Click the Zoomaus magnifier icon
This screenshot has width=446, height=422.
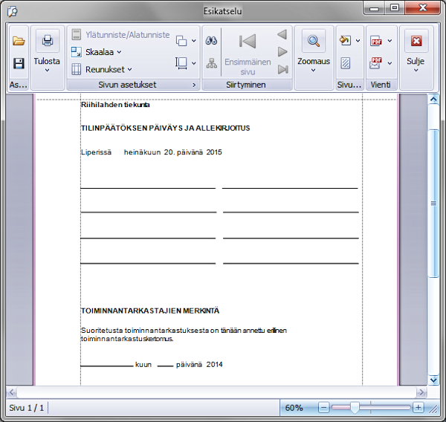(313, 41)
